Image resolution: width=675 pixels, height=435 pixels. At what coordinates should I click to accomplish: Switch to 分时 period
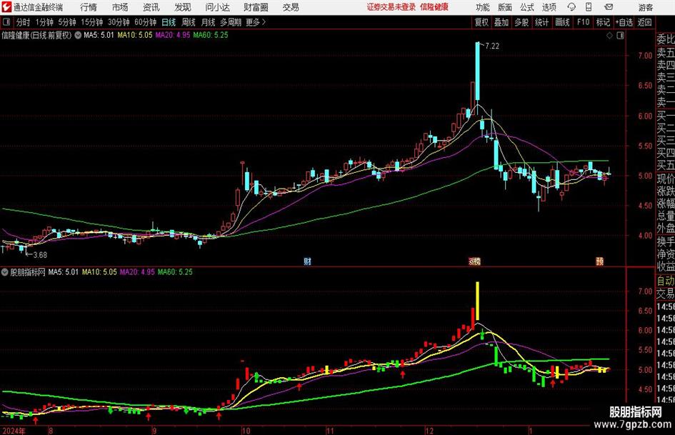click(24, 22)
